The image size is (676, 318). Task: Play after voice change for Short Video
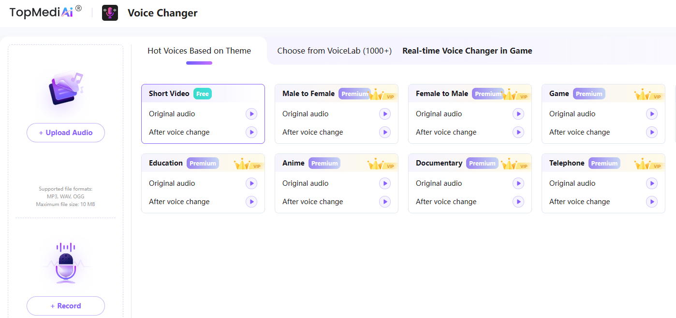click(251, 132)
